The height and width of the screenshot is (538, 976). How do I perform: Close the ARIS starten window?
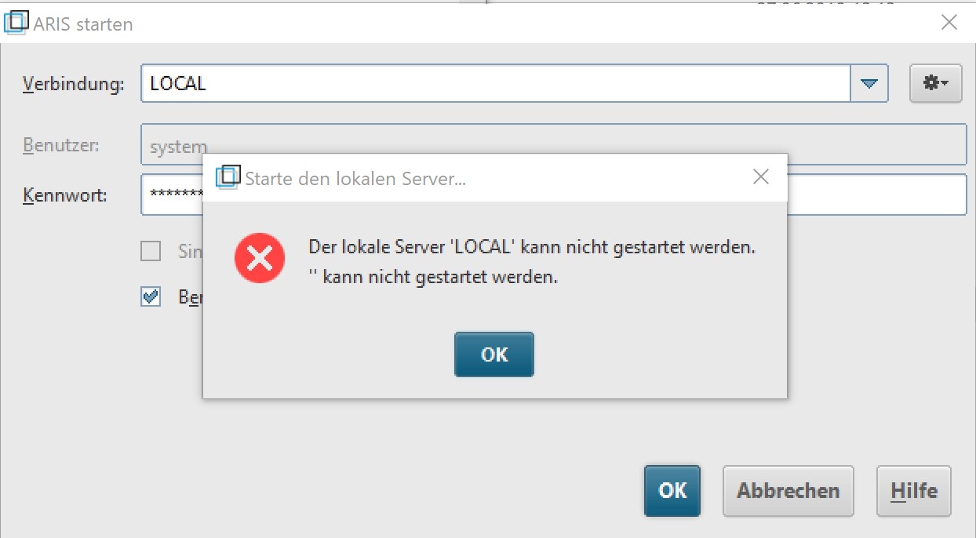949,23
